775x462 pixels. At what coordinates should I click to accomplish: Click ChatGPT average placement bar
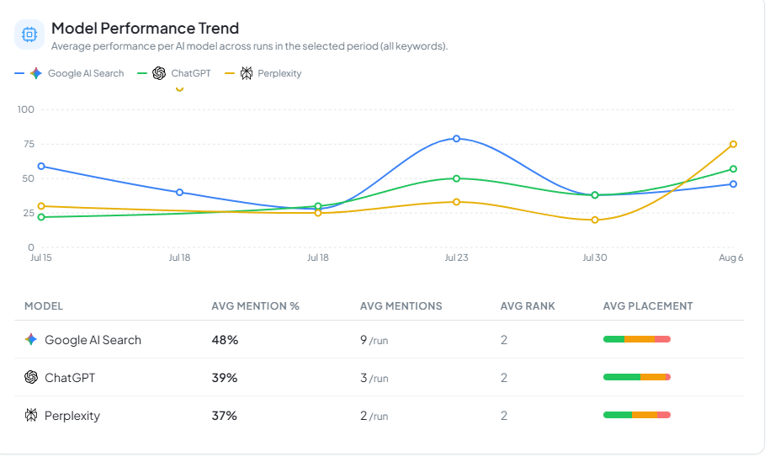[637, 377]
